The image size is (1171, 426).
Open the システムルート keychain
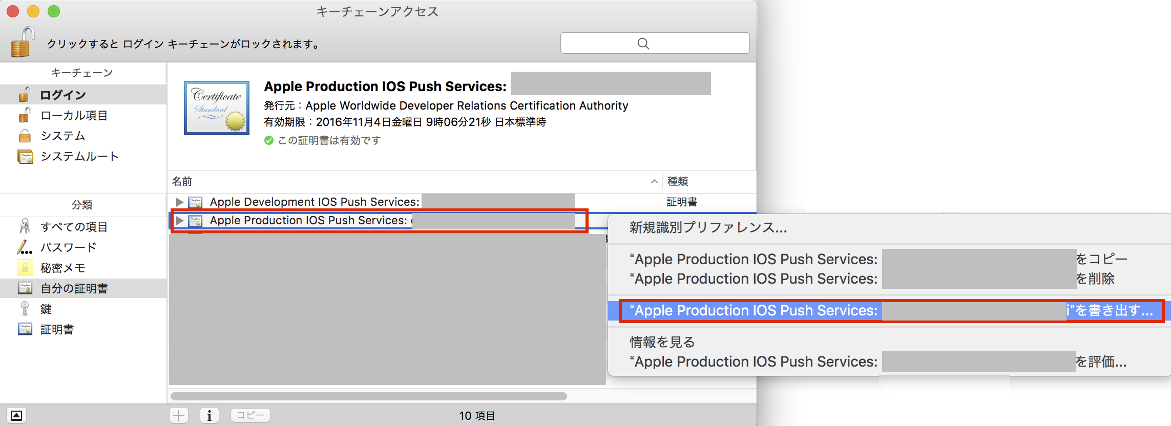(79, 156)
